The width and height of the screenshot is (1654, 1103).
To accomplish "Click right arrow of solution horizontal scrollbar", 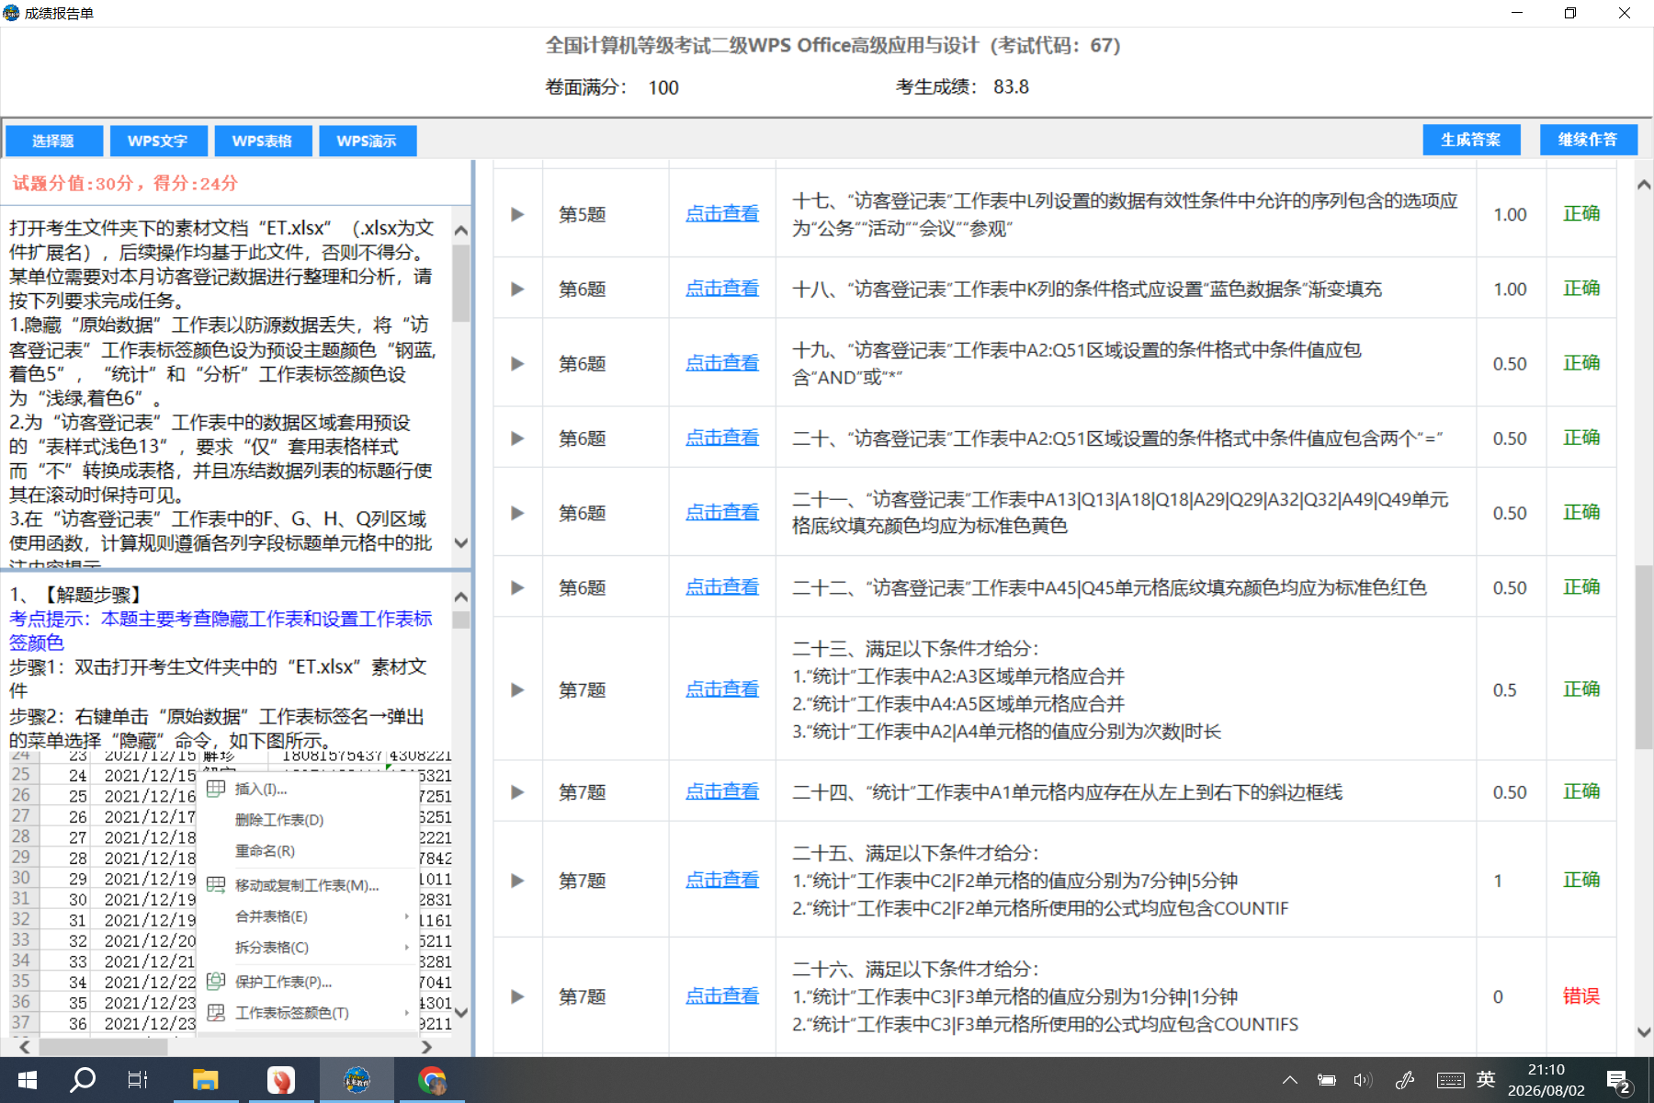I will [425, 1047].
